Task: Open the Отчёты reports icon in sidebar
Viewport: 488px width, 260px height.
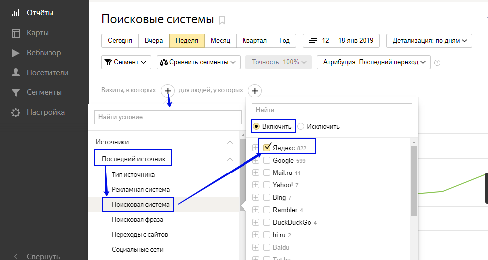Action: coord(16,13)
